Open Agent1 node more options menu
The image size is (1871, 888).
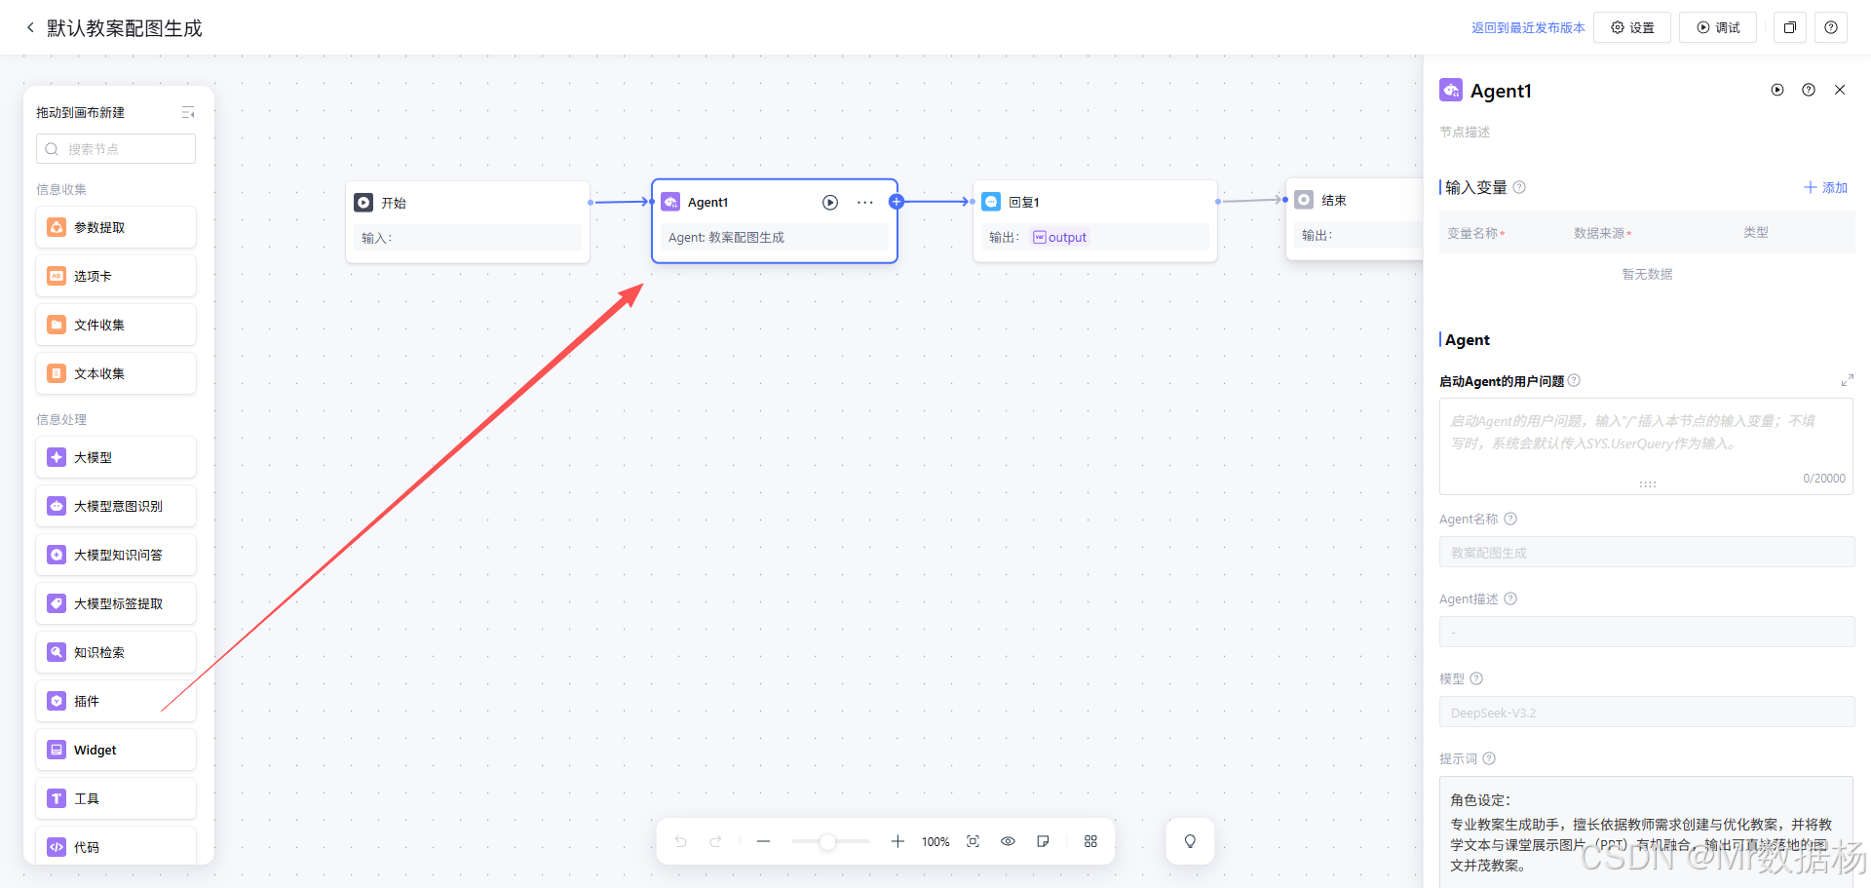pyautogui.click(x=865, y=203)
